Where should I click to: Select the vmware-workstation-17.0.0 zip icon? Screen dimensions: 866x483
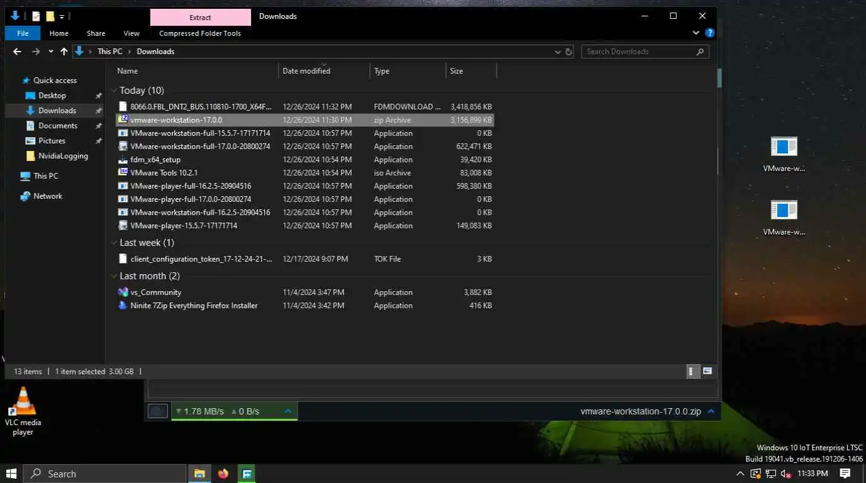click(x=123, y=119)
